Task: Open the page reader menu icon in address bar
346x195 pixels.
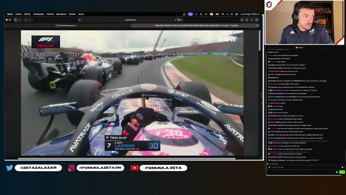Action: 79,20
